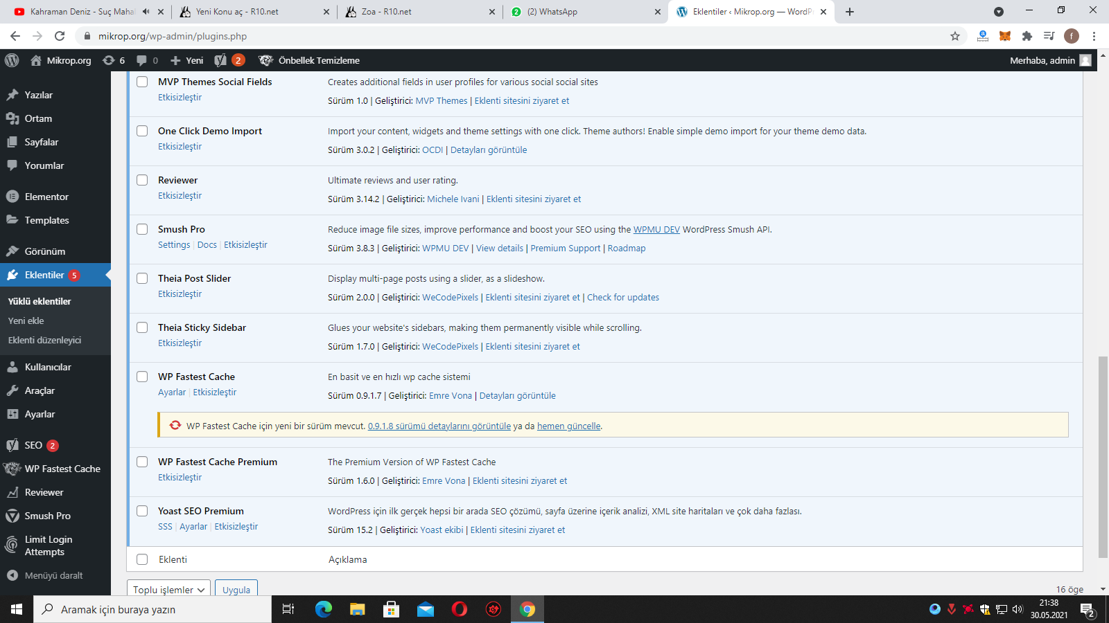
Task: Open Elementor in the sidebar
Action: point(46,197)
